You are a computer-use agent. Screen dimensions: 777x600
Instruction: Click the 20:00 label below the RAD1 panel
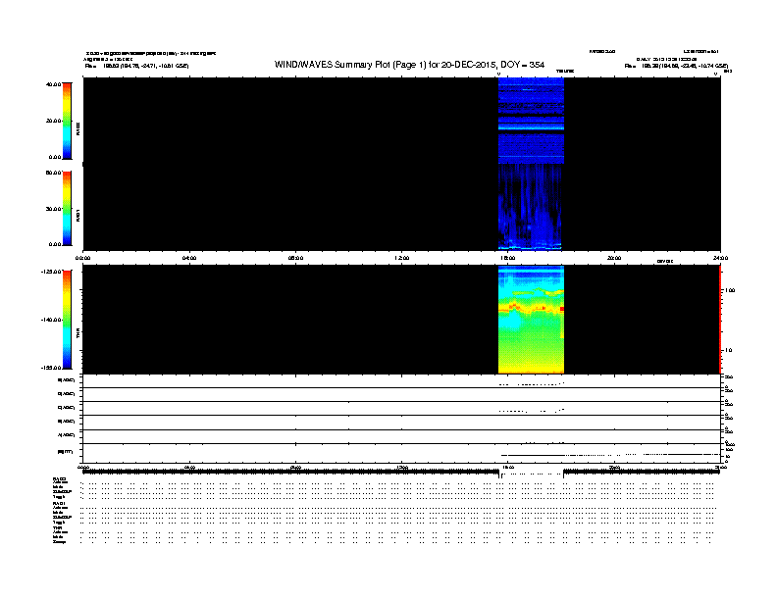point(614,258)
